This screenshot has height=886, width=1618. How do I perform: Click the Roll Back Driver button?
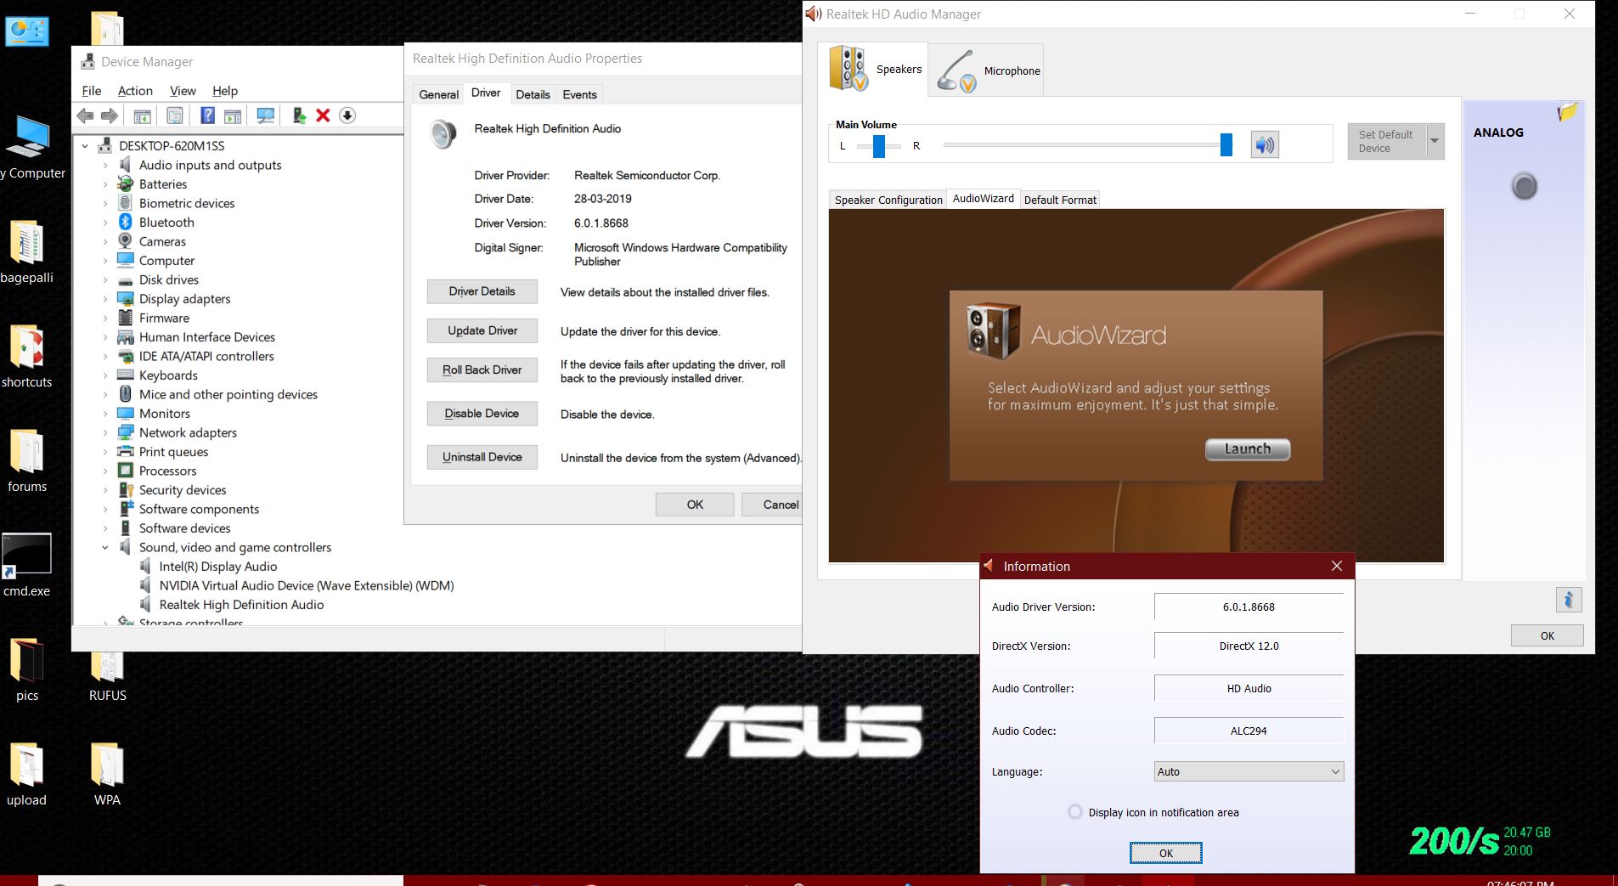[482, 370]
